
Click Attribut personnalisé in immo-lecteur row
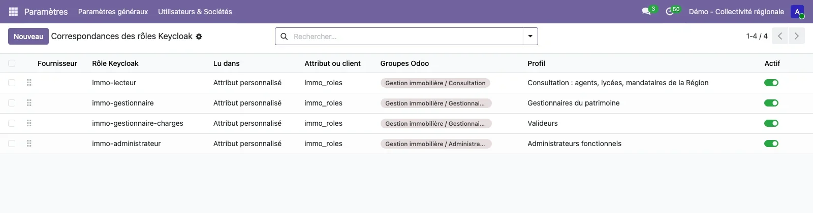point(247,83)
